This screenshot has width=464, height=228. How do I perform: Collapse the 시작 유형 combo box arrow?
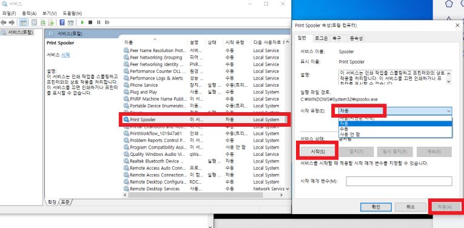(x=449, y=111)
